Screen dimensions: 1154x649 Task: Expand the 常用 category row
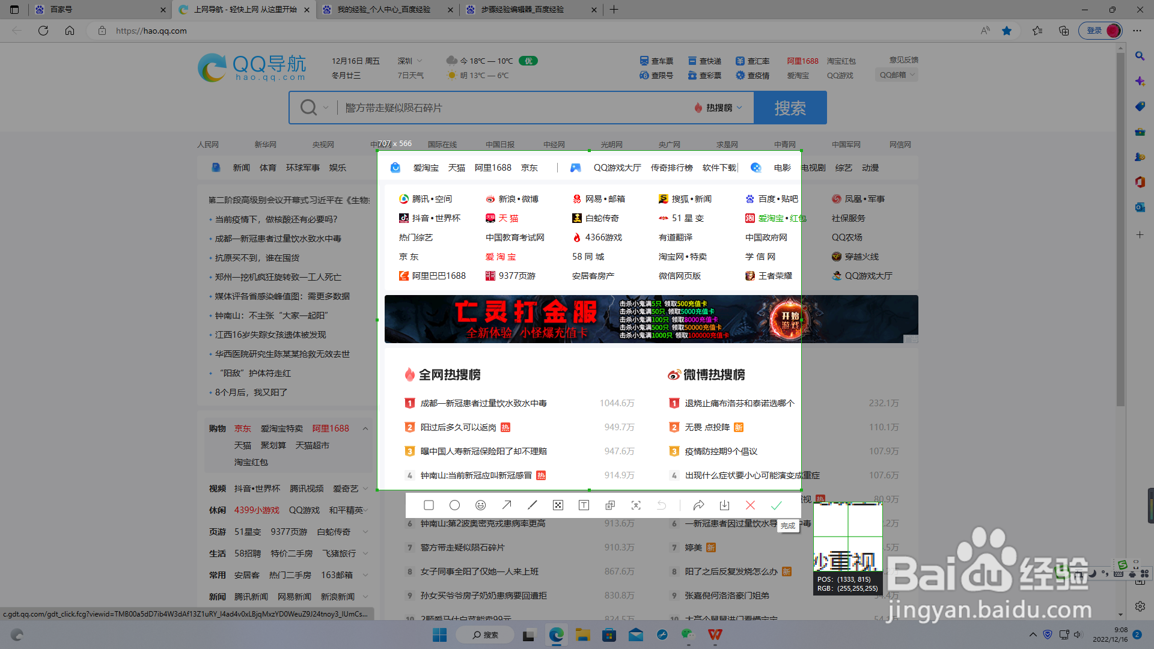(x=365, y=575)
